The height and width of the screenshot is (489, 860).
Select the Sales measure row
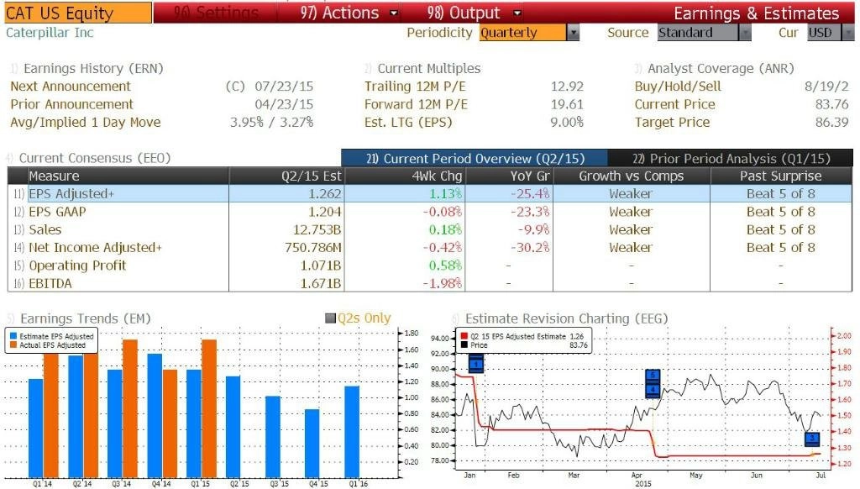pos(430,229)
